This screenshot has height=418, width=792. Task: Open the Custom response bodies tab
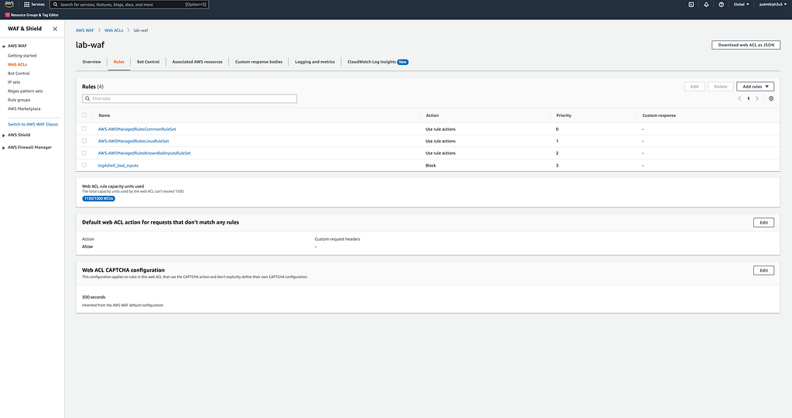point(258,62)
